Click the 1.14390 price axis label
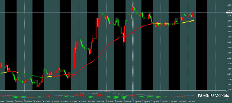The image size is (232, 103). pos(229,53)
